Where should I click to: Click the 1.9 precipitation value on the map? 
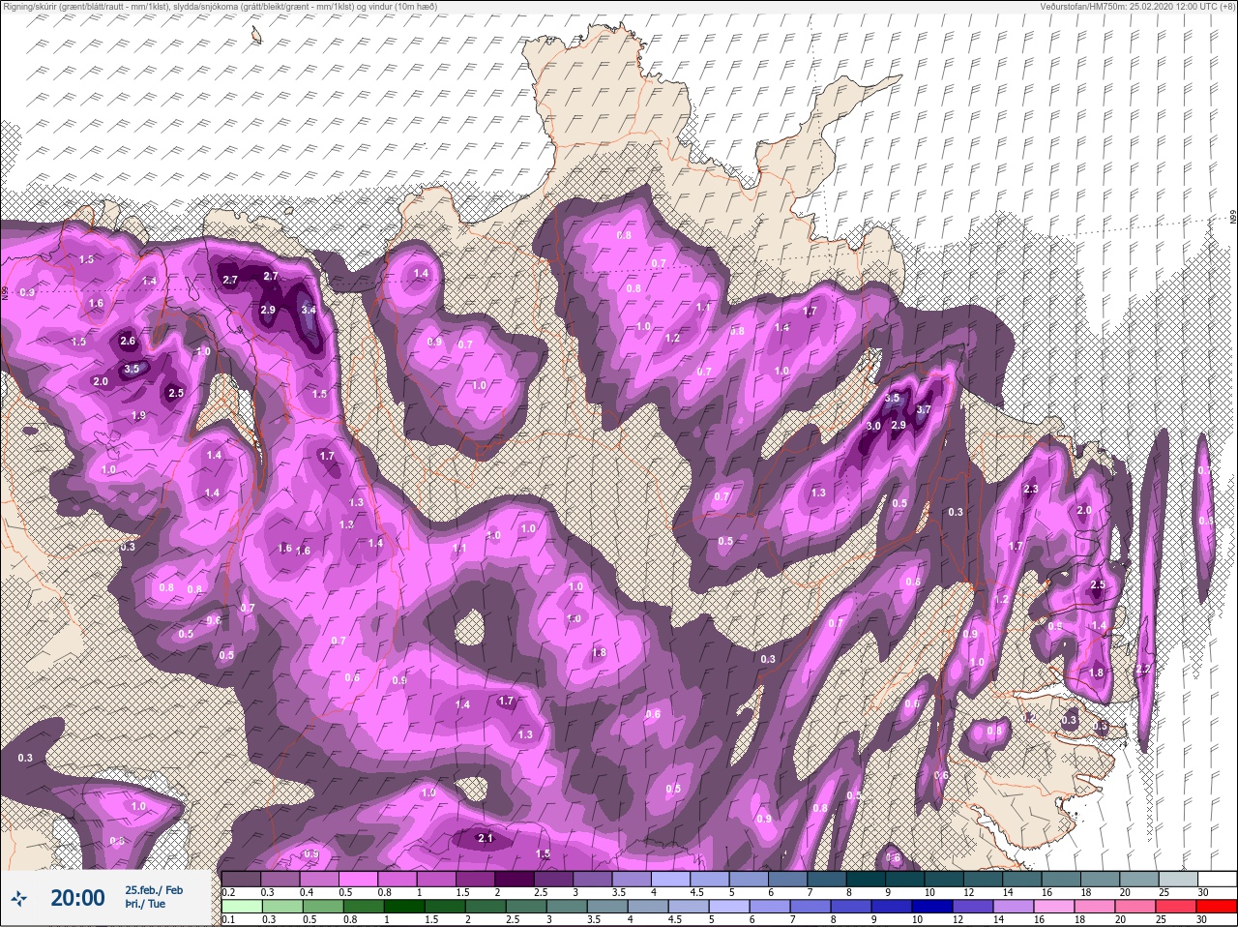coord(138,415)
